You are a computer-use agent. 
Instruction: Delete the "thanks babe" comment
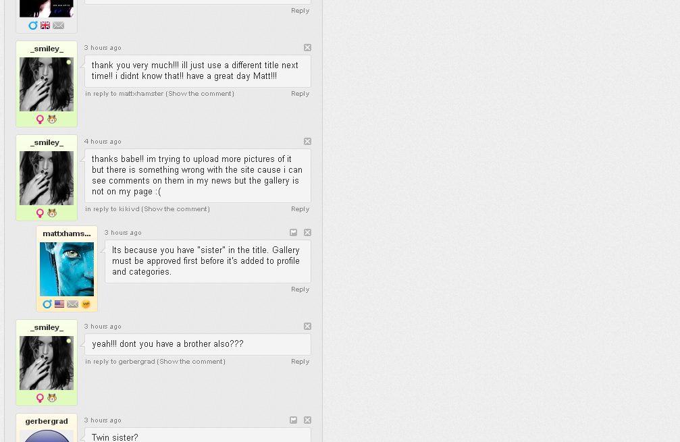pos(307,142)
